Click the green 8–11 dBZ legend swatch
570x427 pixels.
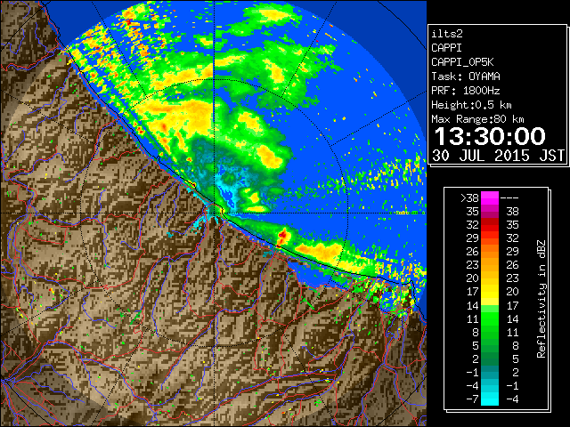click(x=490, y=332)
